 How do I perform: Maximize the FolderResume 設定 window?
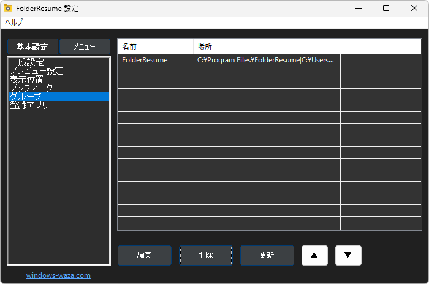click(386, 8)
